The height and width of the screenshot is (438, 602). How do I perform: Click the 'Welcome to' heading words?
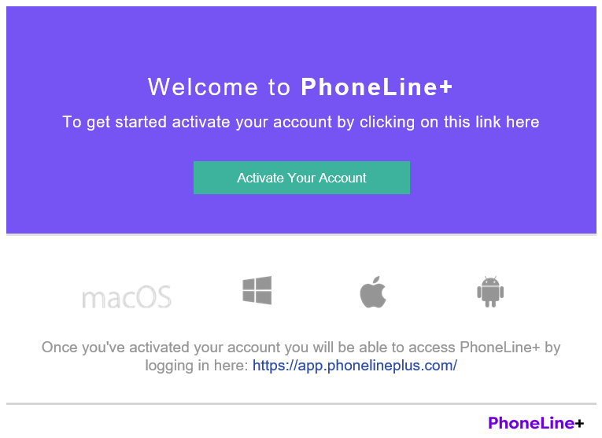[219, 87]
